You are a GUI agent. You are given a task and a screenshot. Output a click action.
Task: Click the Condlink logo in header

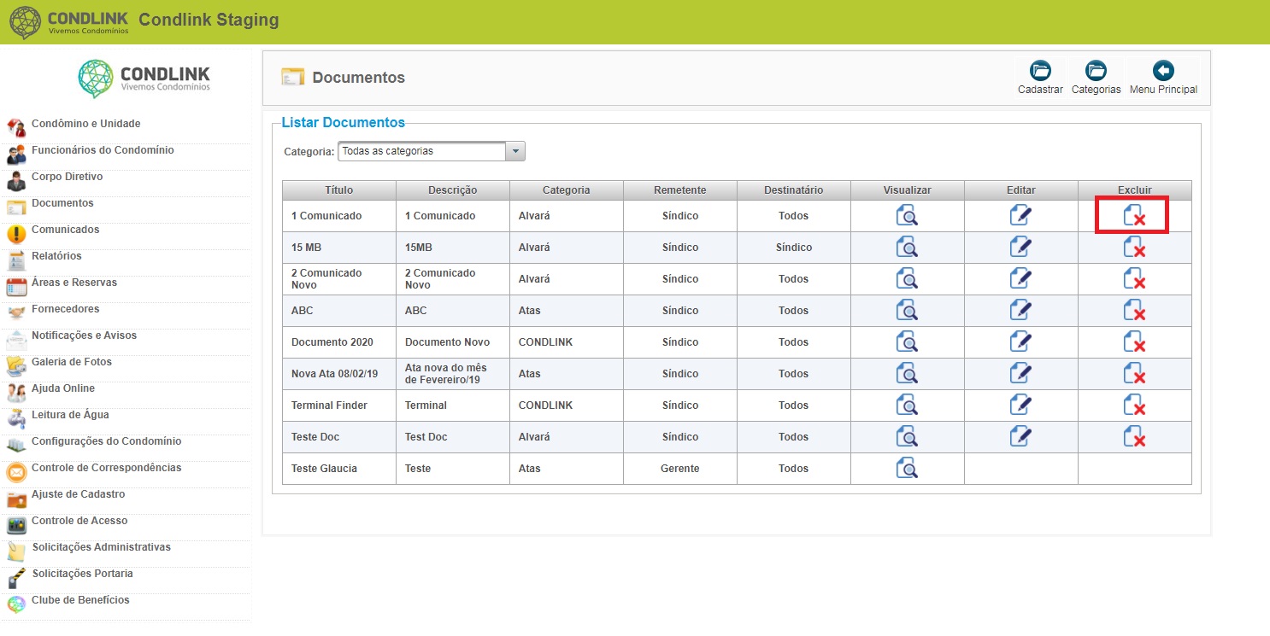click(68, 22)
